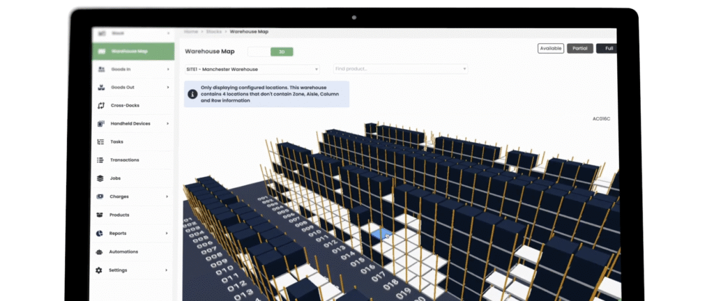The width and height of the screenshot is (714, 301).
Task: Click the AC016C location label
Action: [x=601, y=119]
